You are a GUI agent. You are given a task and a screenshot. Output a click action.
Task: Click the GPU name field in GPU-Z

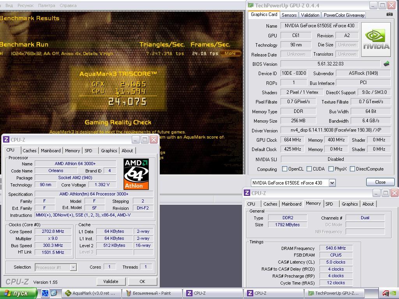point(320,26)
